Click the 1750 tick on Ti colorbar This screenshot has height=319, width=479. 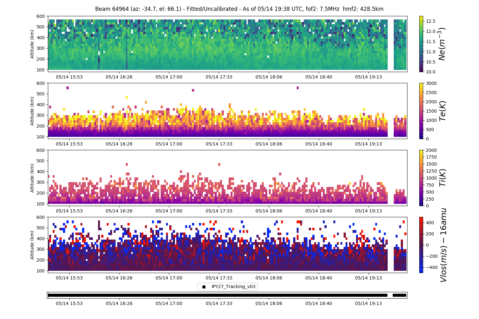tap(431, 157)
